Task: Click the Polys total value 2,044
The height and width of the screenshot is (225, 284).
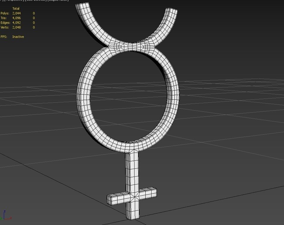Action: coord(16,13)
